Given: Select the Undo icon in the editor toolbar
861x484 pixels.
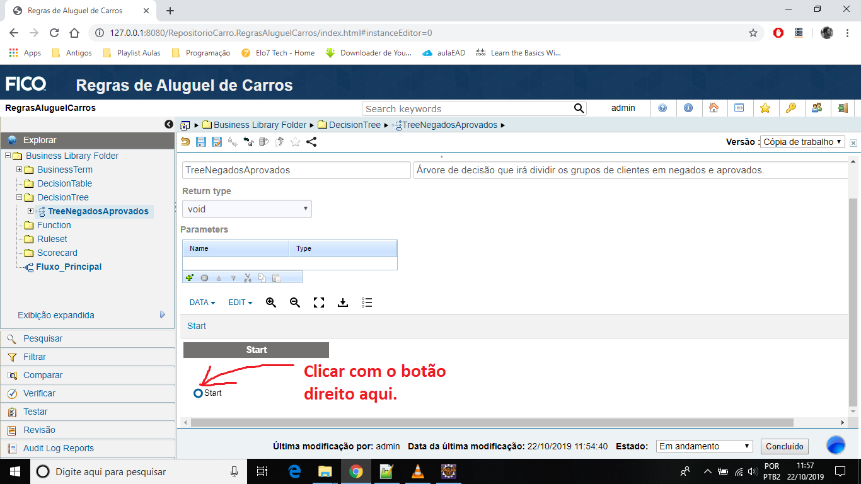Looking at the screenshot, I should click(185, 142).
